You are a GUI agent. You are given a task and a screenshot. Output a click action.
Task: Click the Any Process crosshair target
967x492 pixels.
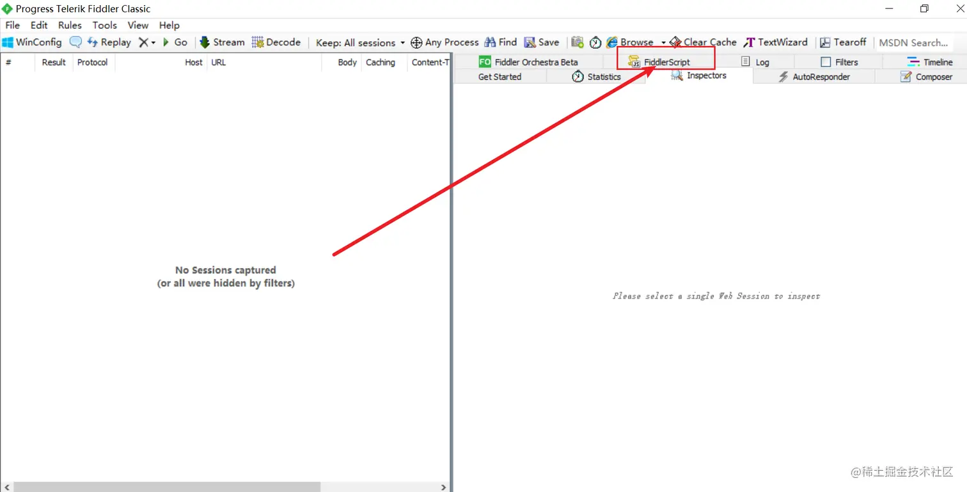coord(444,42)
